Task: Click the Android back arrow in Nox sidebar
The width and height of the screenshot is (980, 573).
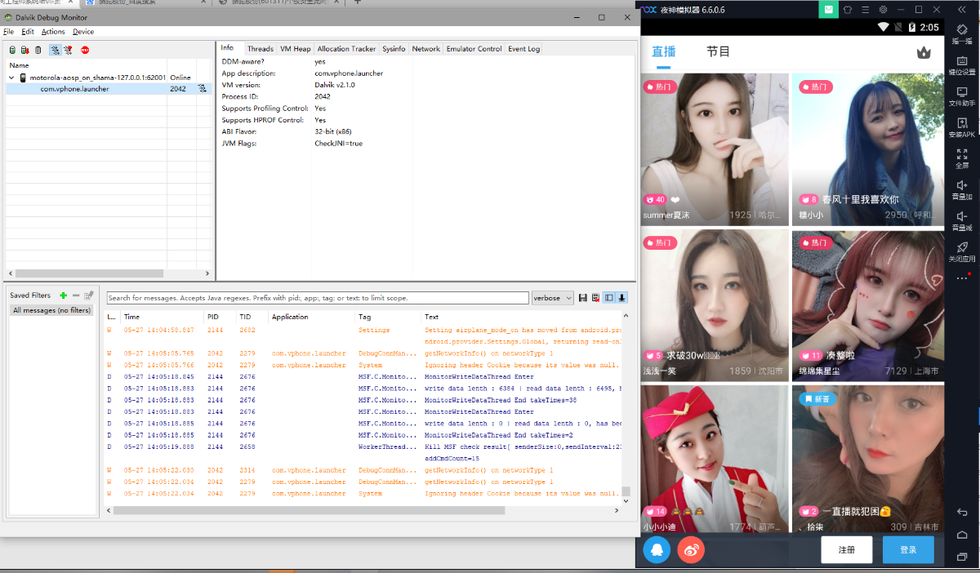Action: point(962,513)
